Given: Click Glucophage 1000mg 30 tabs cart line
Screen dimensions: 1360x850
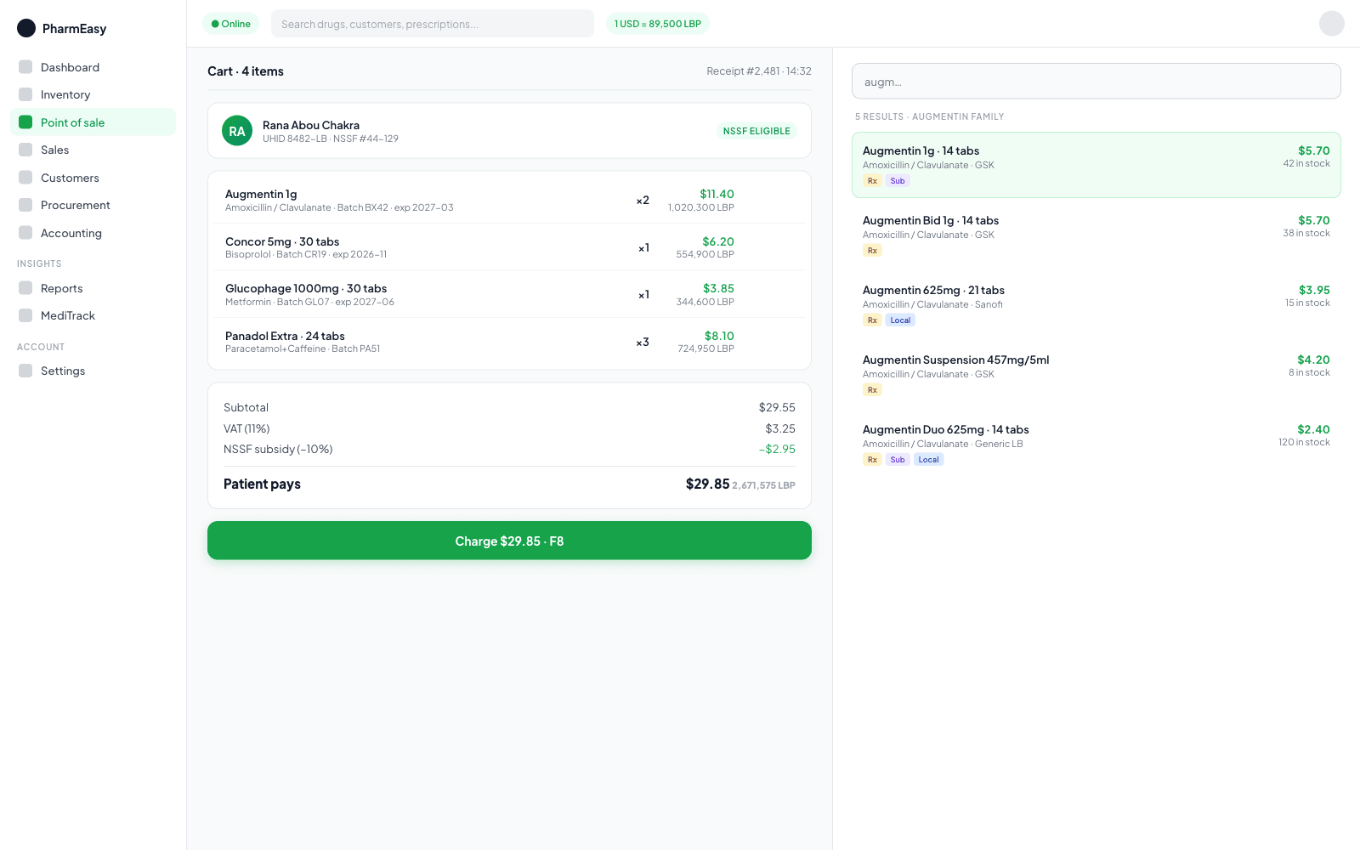Looking at the screenshot, I should 509,294.
